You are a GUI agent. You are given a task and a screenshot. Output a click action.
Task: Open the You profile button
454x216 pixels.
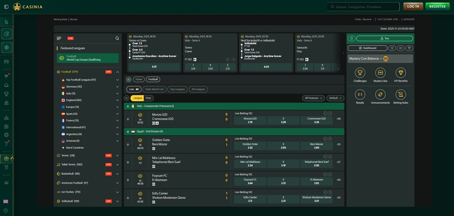385,39
